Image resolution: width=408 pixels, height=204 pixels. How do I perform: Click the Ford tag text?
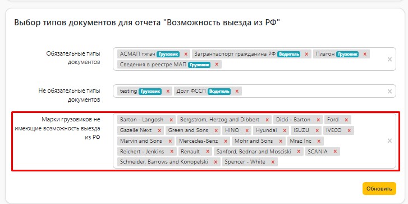(x=333, y=120)
